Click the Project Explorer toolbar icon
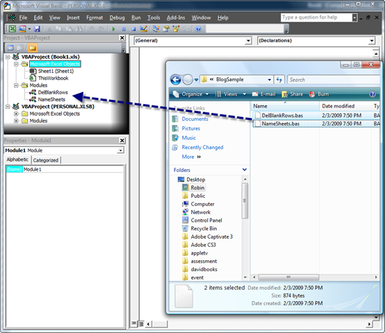The height and width of the screenshot is (333, 385). click(156, 29)
